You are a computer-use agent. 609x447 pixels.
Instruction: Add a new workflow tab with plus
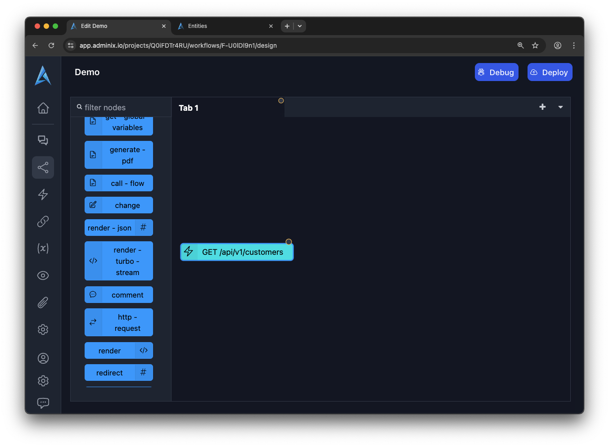coord(542,107)
